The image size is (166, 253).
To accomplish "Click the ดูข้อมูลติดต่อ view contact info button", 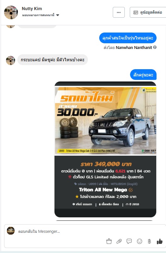I will coord(148,12).
